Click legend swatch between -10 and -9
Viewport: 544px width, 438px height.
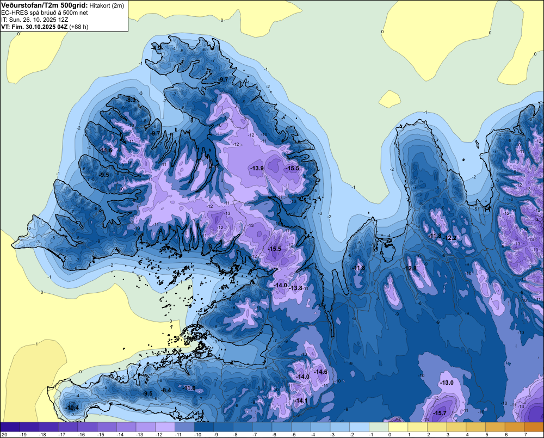coord(204,427)
